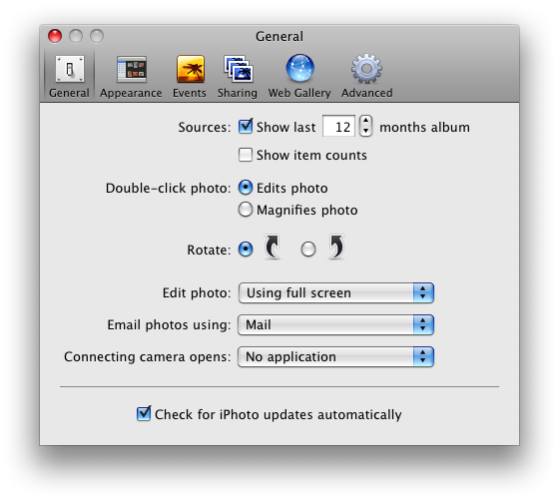Open the Email photos using dropdown
The width and height of the screenshot is (559, 500).
(x=335, y=324)
